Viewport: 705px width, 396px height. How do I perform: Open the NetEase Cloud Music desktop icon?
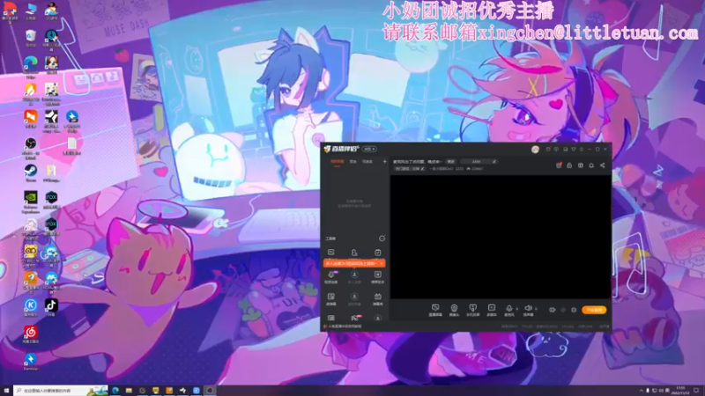point(31,334)
